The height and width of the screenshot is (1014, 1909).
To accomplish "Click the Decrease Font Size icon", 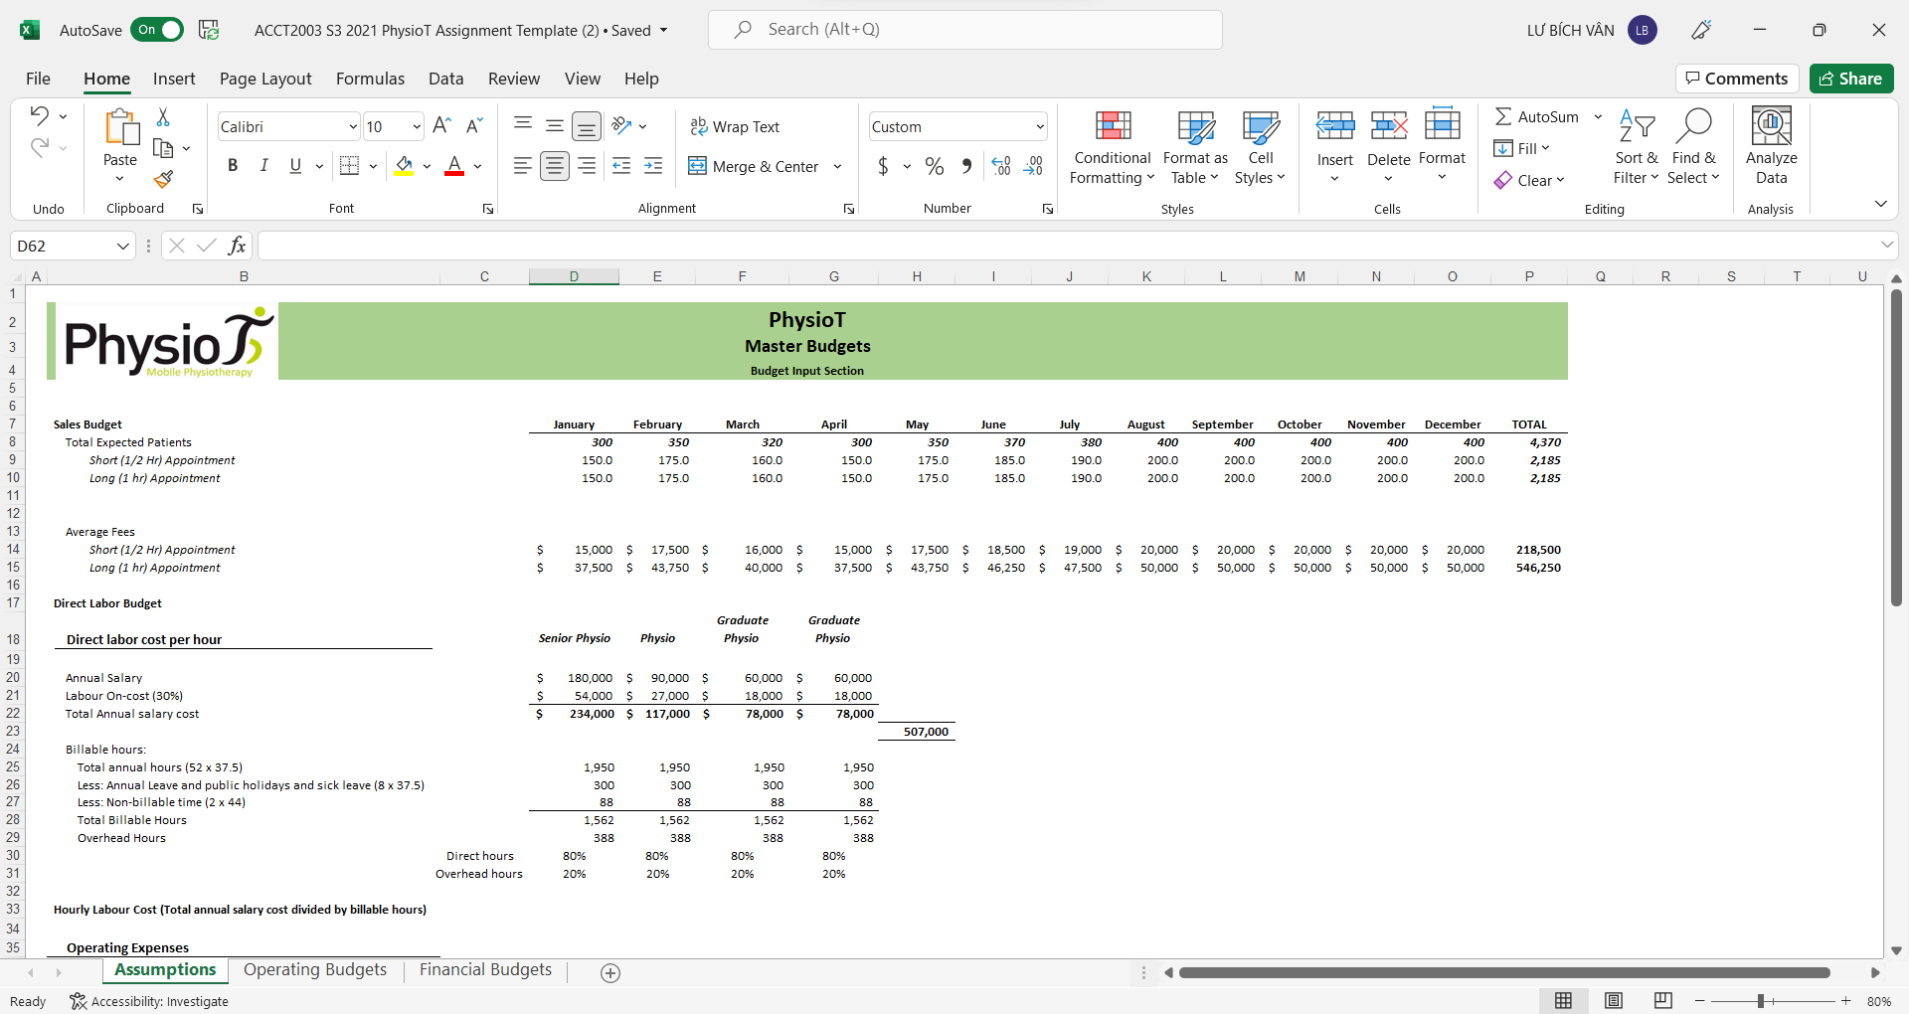I will tap(474, 125).
